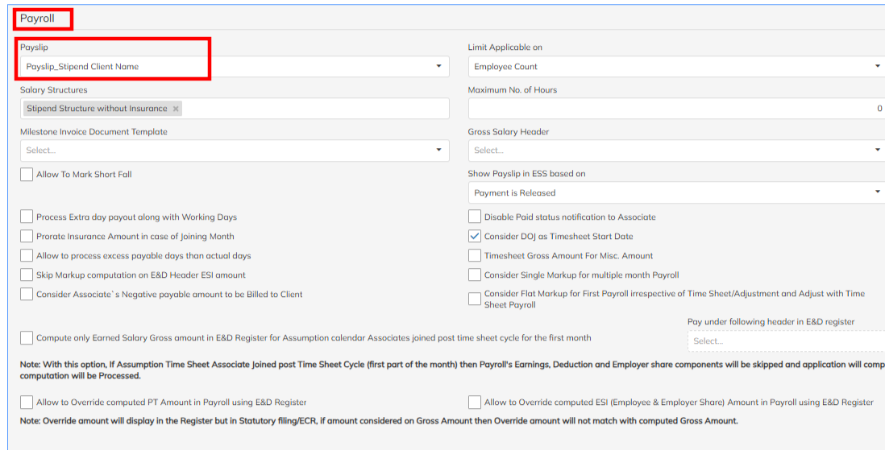Click the Maximum No. of Hours field

pyautogui.click(x=675, y=109)
